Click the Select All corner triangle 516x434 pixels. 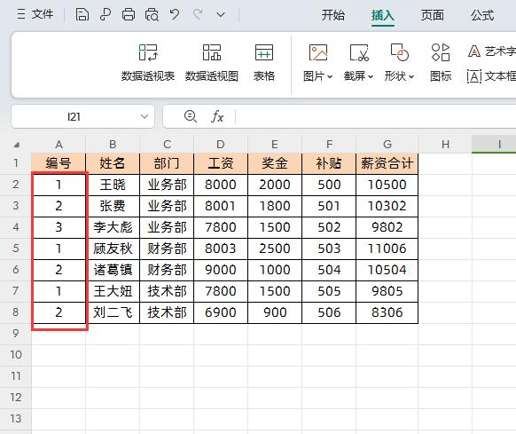point(17,145)
